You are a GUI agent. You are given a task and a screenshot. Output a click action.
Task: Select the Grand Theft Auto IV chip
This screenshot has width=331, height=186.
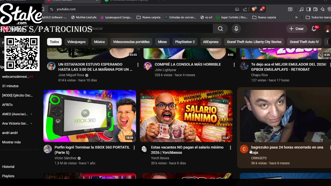click(304, 42)
